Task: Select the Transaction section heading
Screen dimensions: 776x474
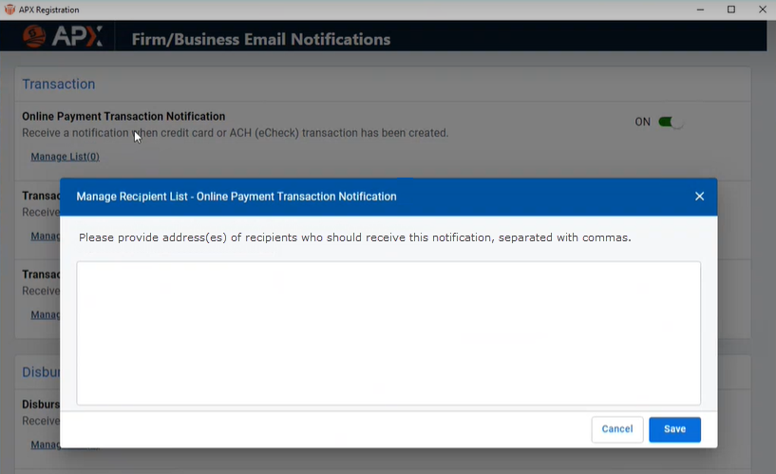Action: [59, 84]
